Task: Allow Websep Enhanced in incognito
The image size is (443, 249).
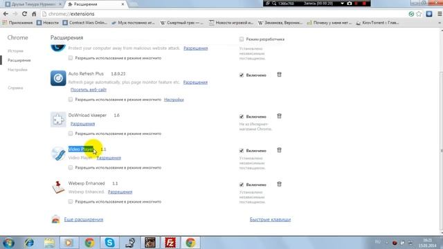Action: [x=71, y=201]
